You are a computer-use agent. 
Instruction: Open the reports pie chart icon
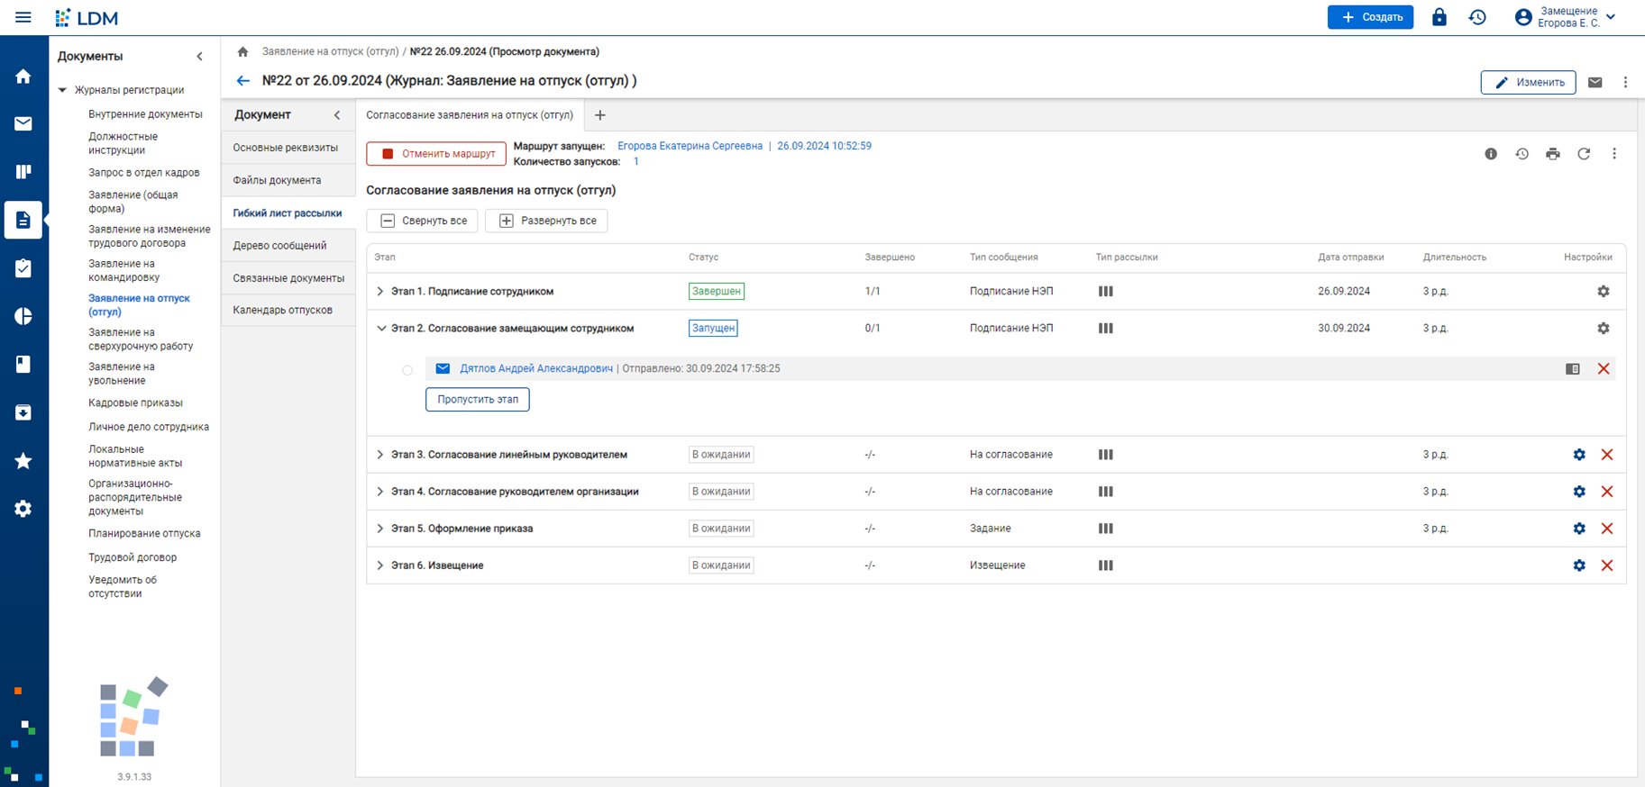coord(23,316)
